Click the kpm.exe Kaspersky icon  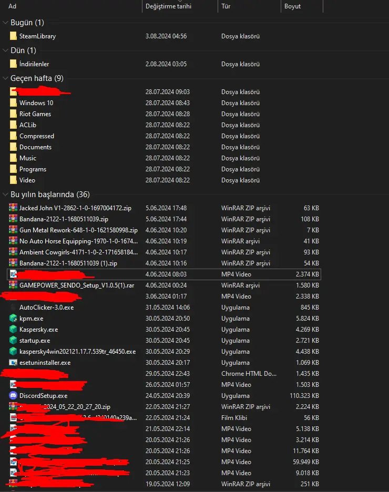[x=13, y=318]
